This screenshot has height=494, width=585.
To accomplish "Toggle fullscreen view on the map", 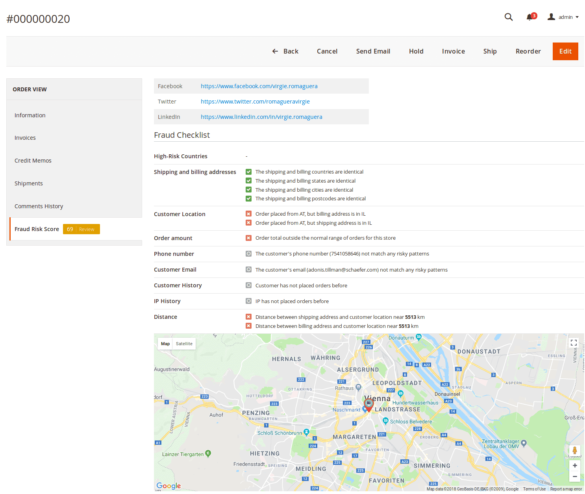I will [x=574, y=343].
